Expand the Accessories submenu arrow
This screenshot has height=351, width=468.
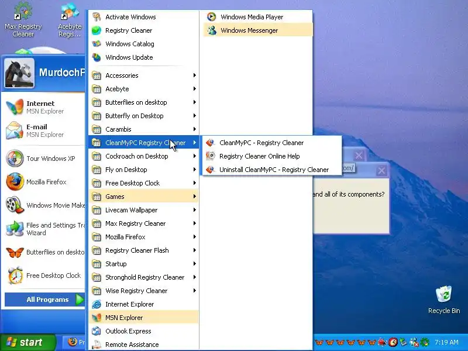tap(195, 75)
